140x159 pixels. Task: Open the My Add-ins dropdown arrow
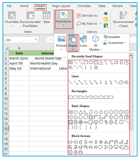tap(100, 24)
